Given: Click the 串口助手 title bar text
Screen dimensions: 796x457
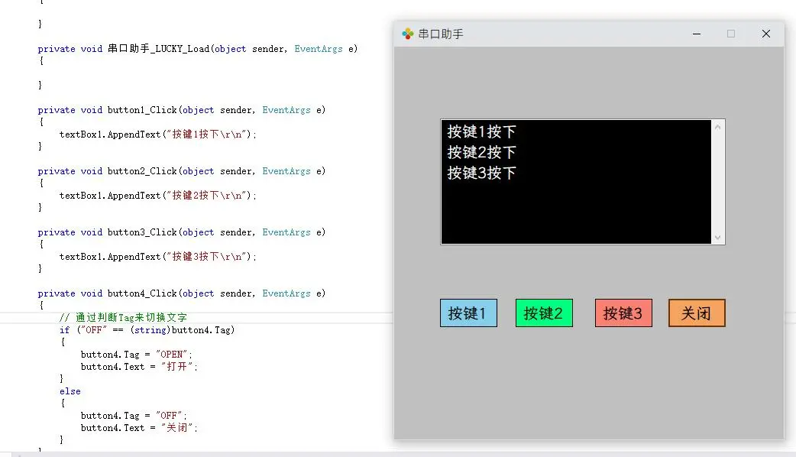Looking at the screenshot, I should 441,34.
